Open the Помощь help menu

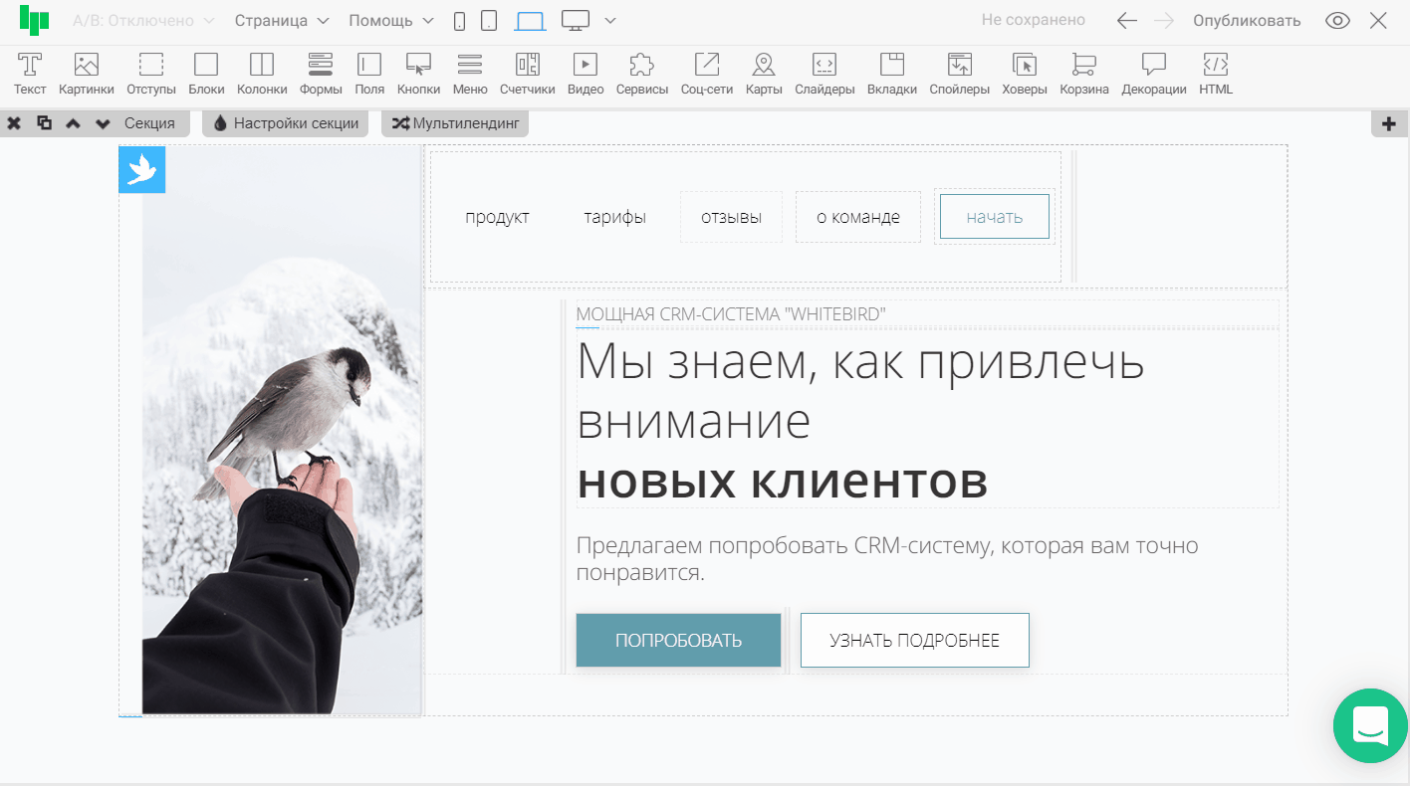390,21
